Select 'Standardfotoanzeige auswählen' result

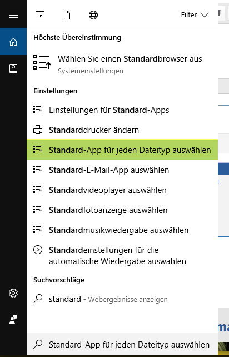tap(122, 210)
